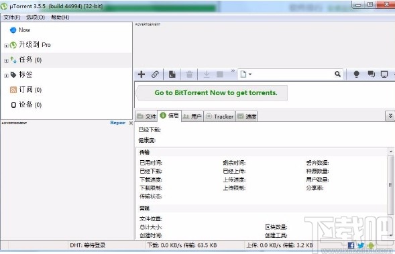Switch to the 信息 tab
Screen dimensions: 395x254
pos(169,115)
